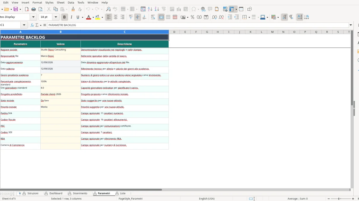Image resolution: width=359 pixels, height=201 pixels.
Task: Toggle Underline formatting
Action: click(x=78, y=17)
